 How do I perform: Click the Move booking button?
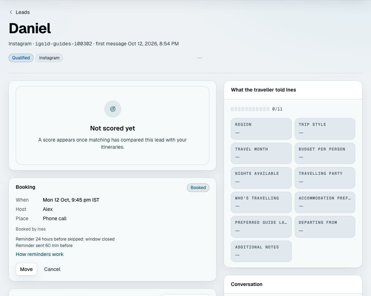(26, 269)
